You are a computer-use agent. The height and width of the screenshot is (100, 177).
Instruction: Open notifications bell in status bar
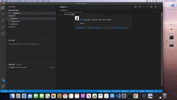click(160, 91)
